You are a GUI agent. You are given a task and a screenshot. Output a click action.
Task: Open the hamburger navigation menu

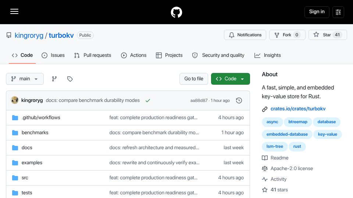(14, 11)
